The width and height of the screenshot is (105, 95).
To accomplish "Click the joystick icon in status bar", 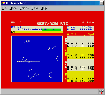I will 101,92.
